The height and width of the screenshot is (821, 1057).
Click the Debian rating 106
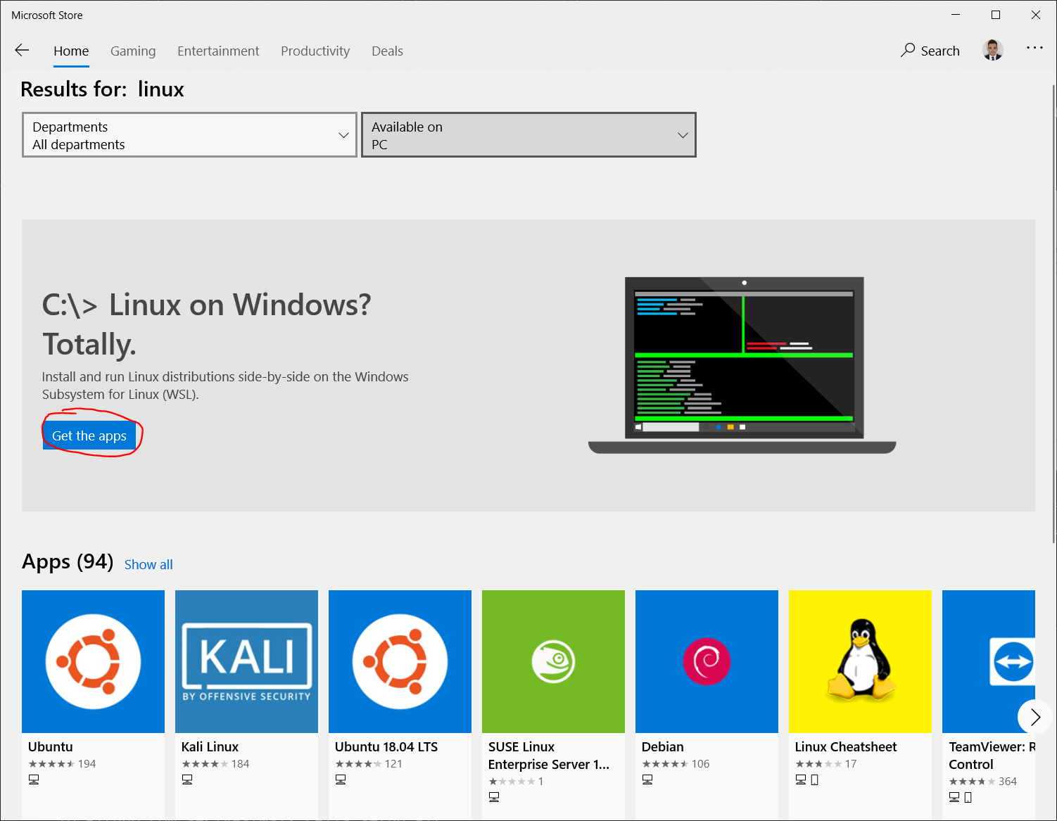[676, 764]
